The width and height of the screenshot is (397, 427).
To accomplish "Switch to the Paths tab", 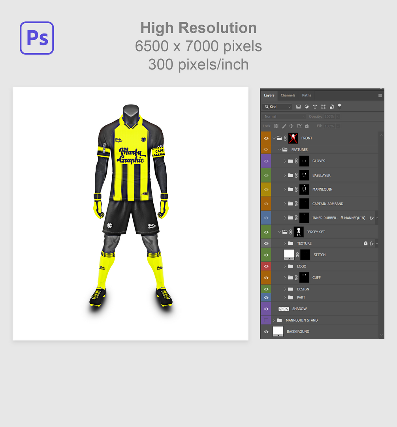I will click(307, 96).
